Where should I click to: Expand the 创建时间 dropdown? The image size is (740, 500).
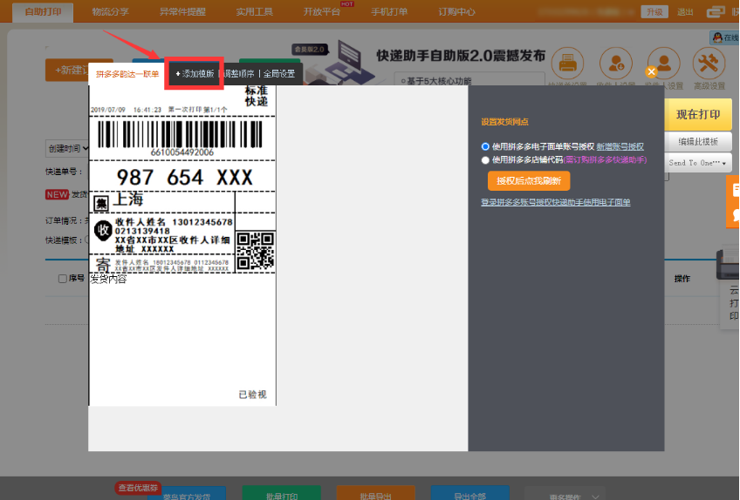tap(68, 149)
